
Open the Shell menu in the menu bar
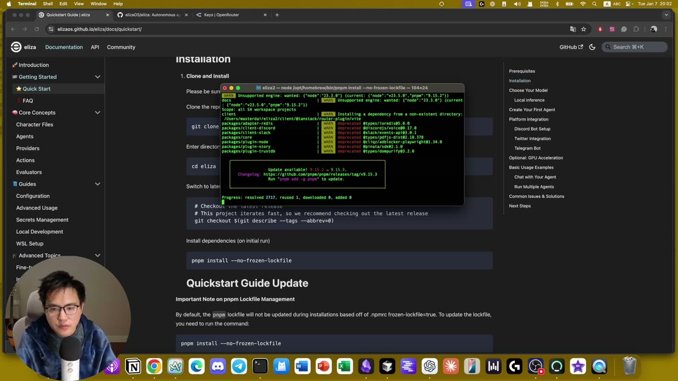48,4
